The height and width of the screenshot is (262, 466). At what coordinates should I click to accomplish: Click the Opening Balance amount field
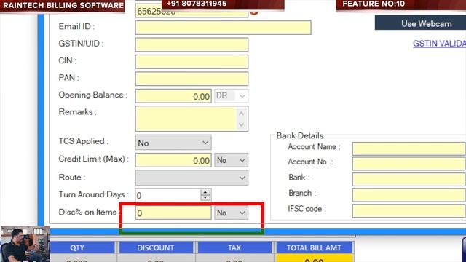tap(173, 96)
